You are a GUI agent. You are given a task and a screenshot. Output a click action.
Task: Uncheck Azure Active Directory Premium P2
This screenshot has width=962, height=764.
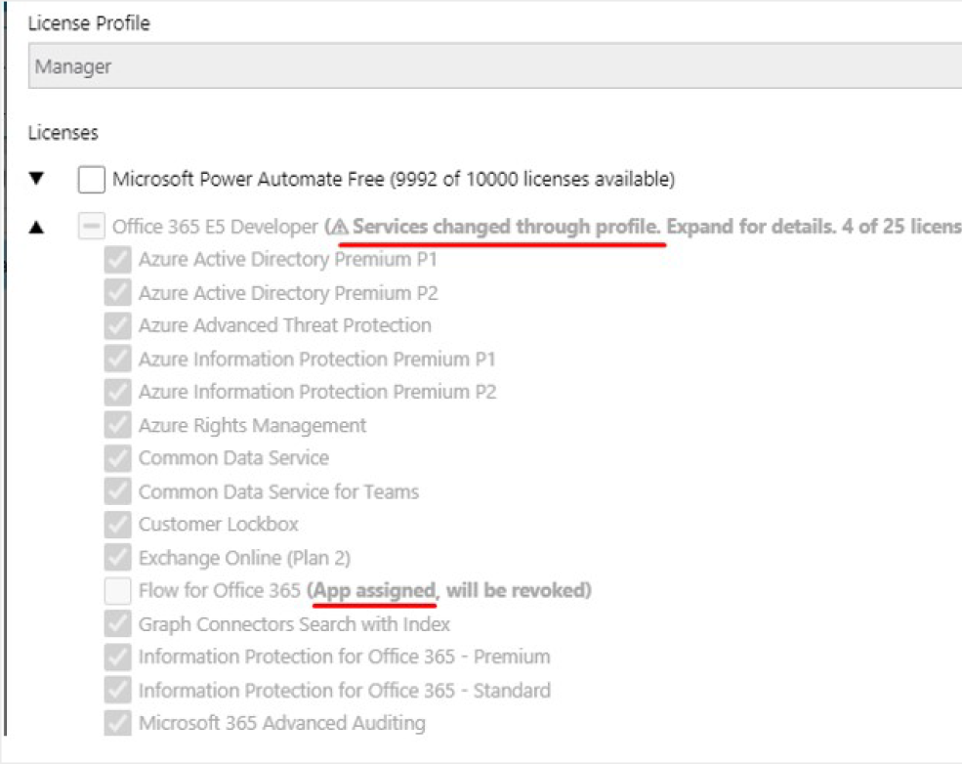coord(117,293)
